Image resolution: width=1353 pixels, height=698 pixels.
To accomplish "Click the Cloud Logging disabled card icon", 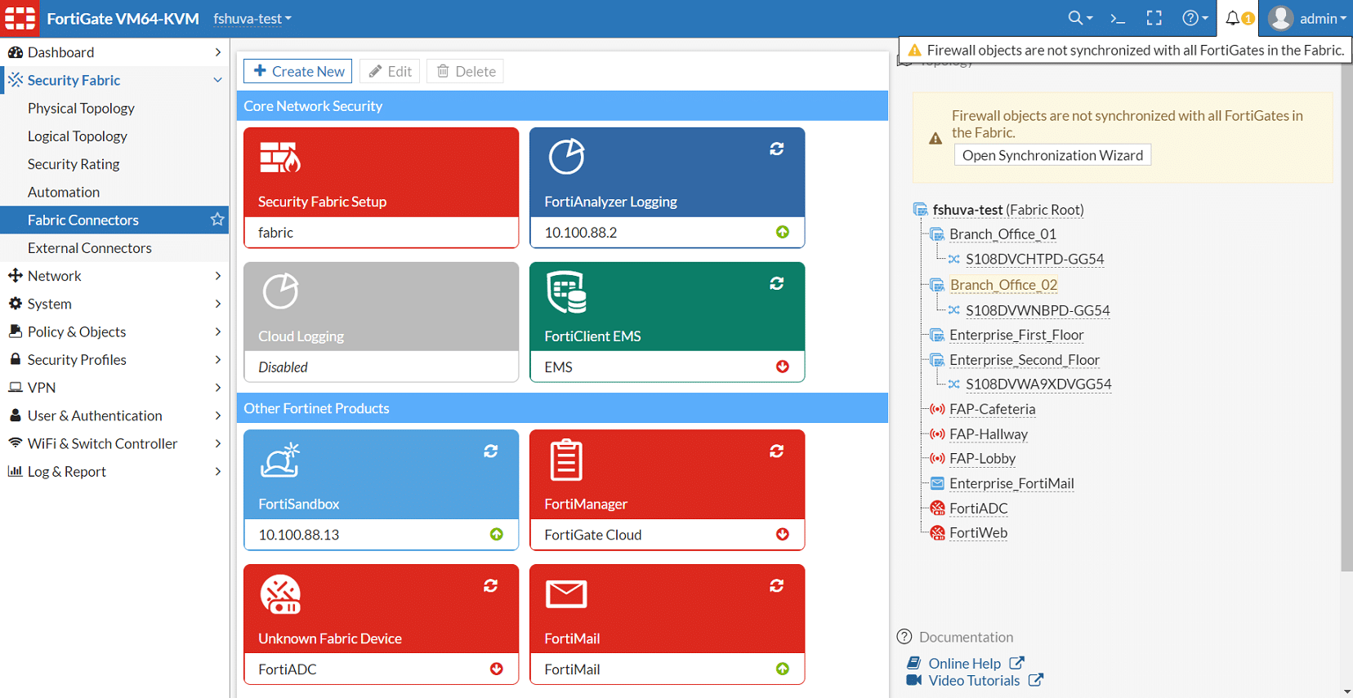I will tap(280, 291).
